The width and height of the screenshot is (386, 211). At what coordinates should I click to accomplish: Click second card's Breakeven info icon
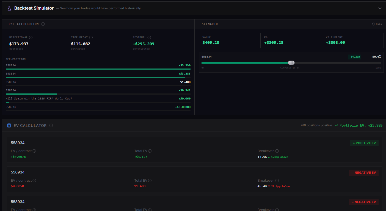click(277, 181)
